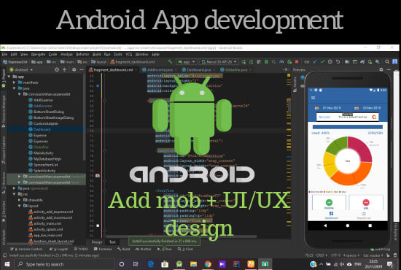
Task: Hide the Project panel with minus icon
Action: (x=82, y=69)
